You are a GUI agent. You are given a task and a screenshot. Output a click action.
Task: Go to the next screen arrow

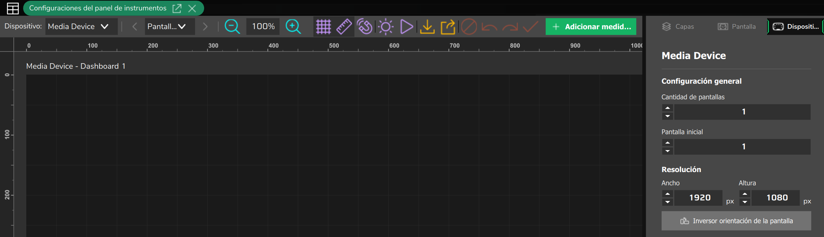(x=205, y=26)
